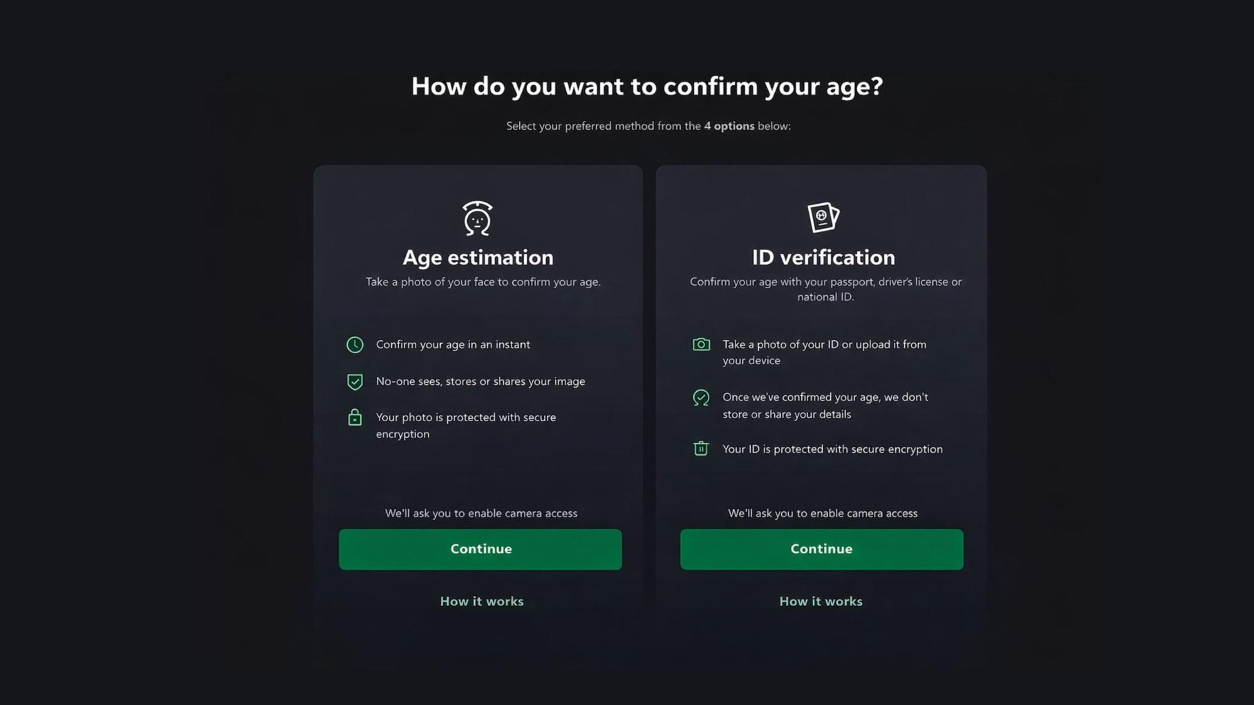Open How it works for ID verification

click(x=821, y=602)
